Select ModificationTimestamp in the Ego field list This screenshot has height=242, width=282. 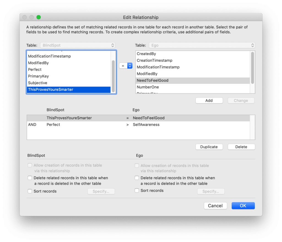point(192,67)
